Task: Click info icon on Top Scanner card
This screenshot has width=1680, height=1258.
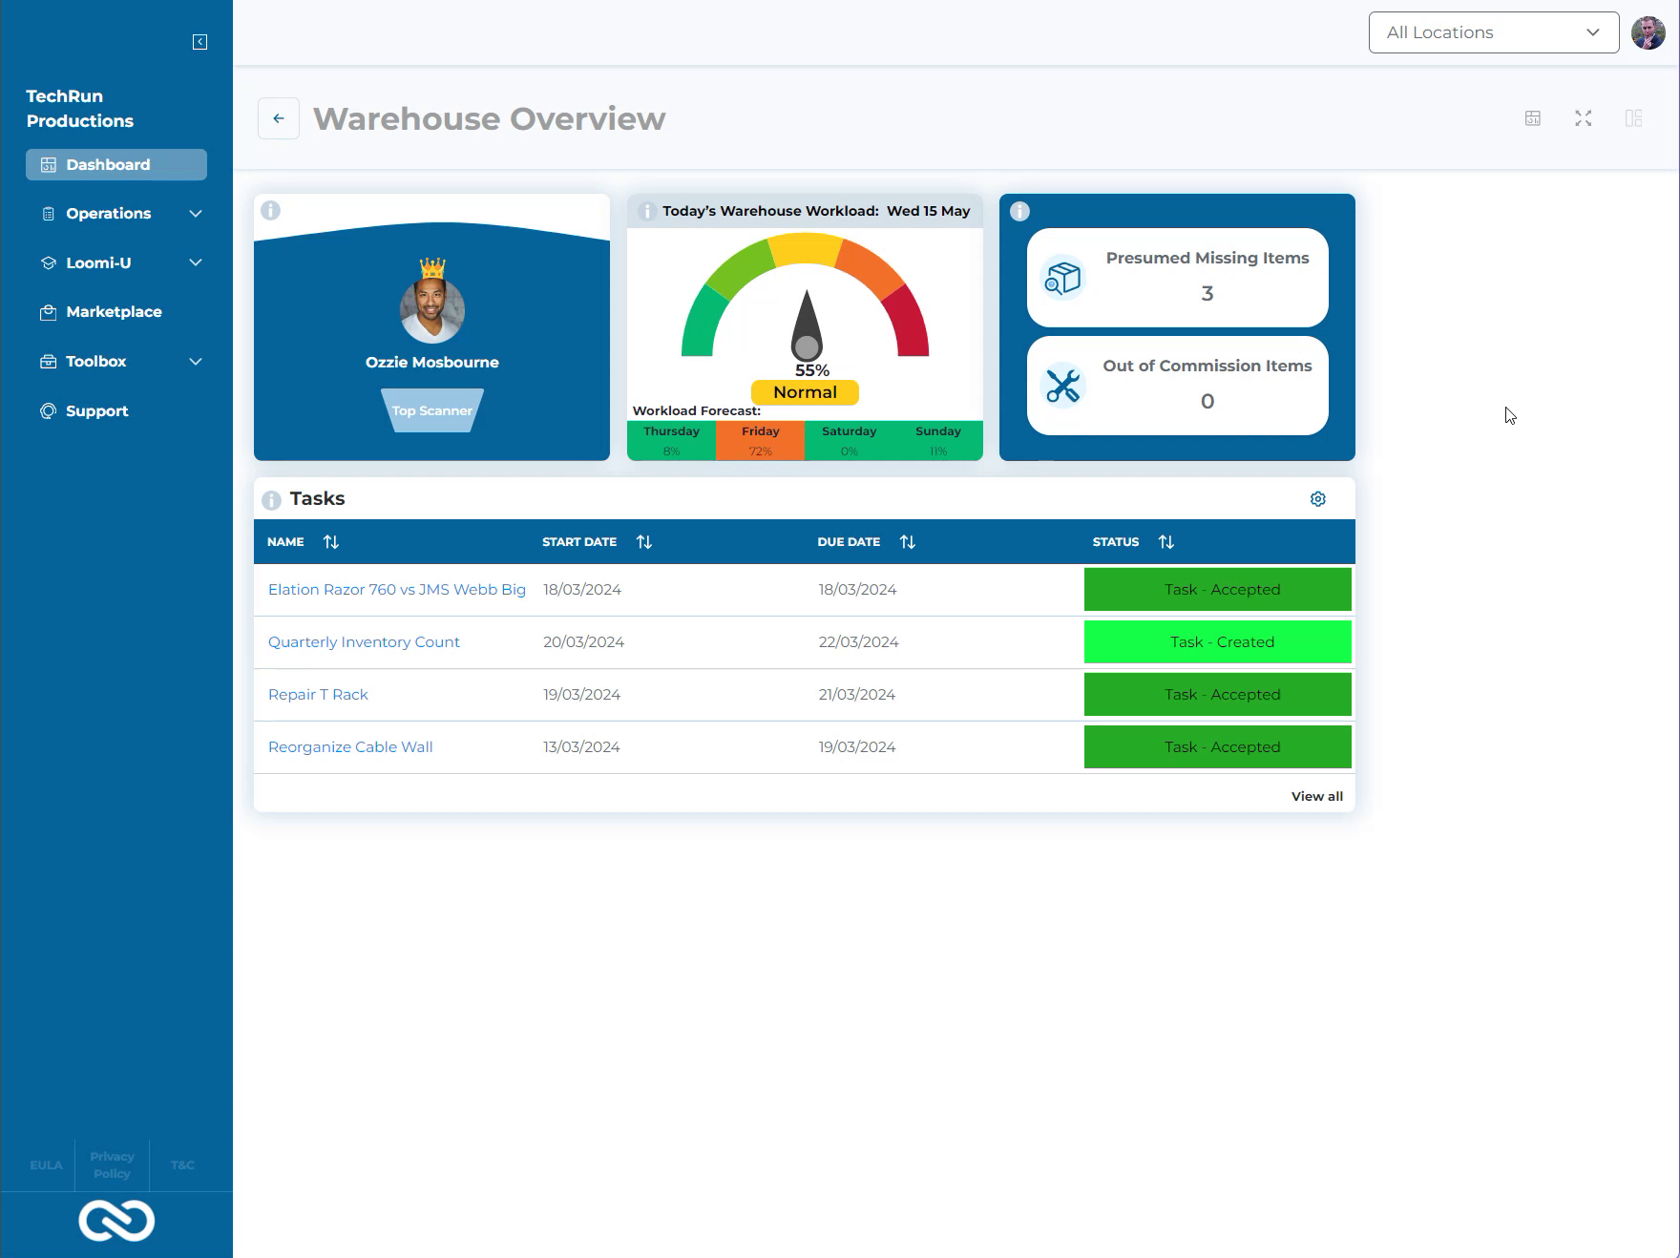Action: [x=271, y=211]
